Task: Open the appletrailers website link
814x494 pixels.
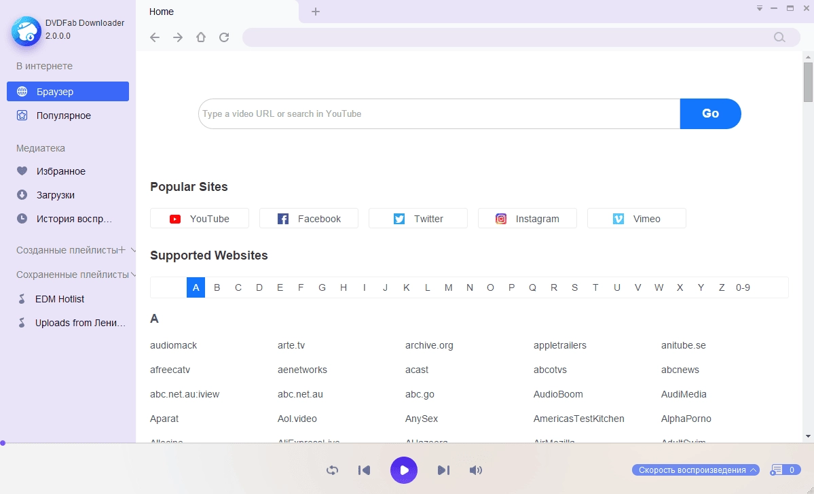Action: 559,345
